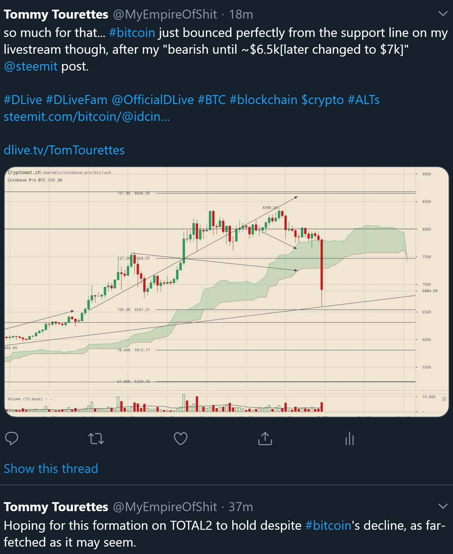
Task: Open the @OfficialDLive profile mention
Action: 152,100
